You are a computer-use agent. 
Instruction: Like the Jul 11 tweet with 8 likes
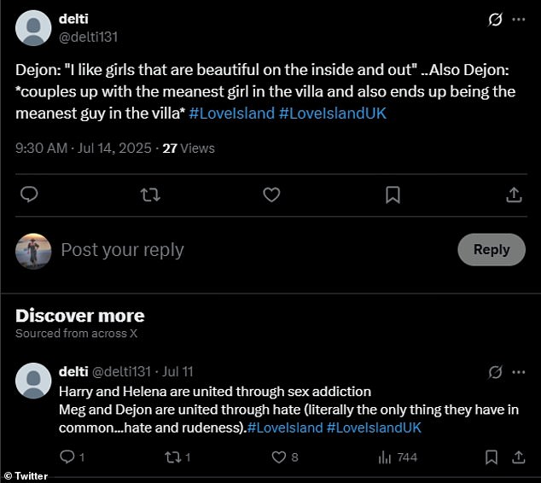tap(278, 457)
